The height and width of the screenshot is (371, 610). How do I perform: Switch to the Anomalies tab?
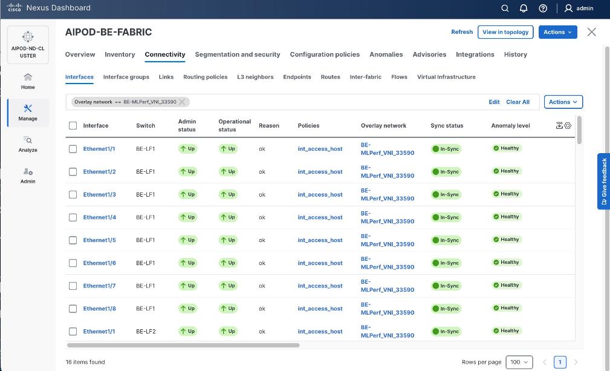(x=386, y=54)
